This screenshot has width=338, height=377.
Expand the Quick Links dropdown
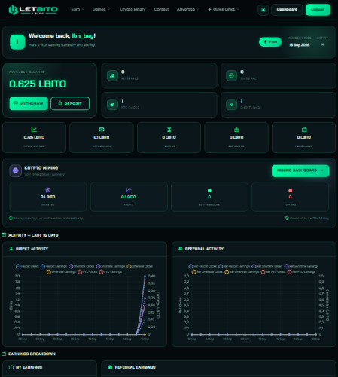[224, 9]
